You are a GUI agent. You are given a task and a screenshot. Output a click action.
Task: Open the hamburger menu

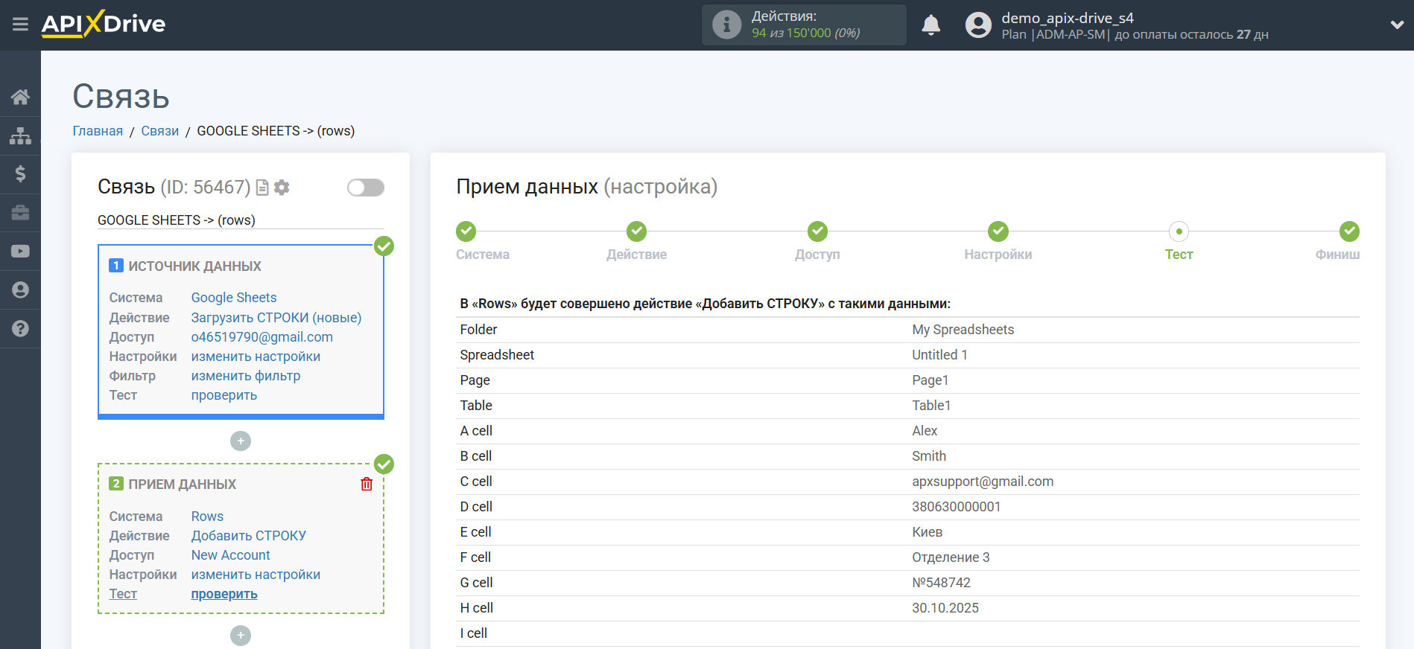point(20,25)
